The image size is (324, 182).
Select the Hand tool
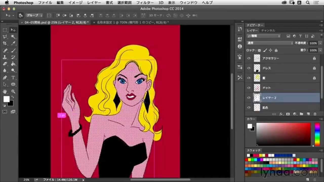(5, 92)
